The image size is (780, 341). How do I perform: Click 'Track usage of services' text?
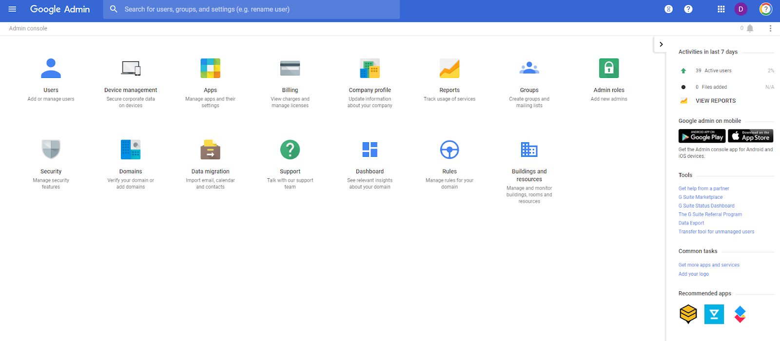(449, 99)
